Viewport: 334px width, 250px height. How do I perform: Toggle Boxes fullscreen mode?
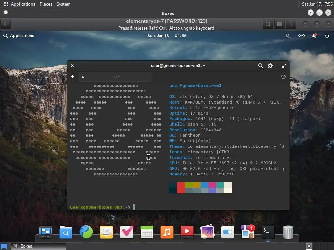(x=268, y=24)
